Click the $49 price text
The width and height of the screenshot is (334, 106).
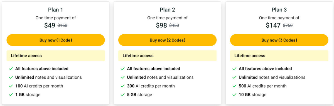click(50, 25)
